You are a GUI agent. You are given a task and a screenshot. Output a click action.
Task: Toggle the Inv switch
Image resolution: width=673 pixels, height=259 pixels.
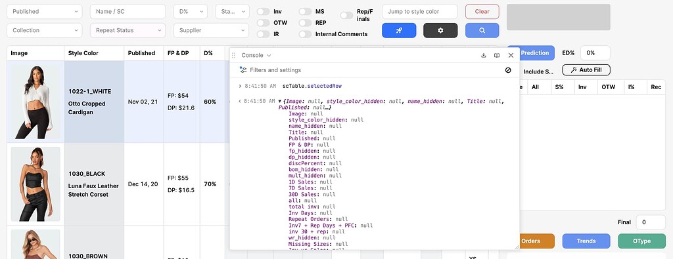263,12
